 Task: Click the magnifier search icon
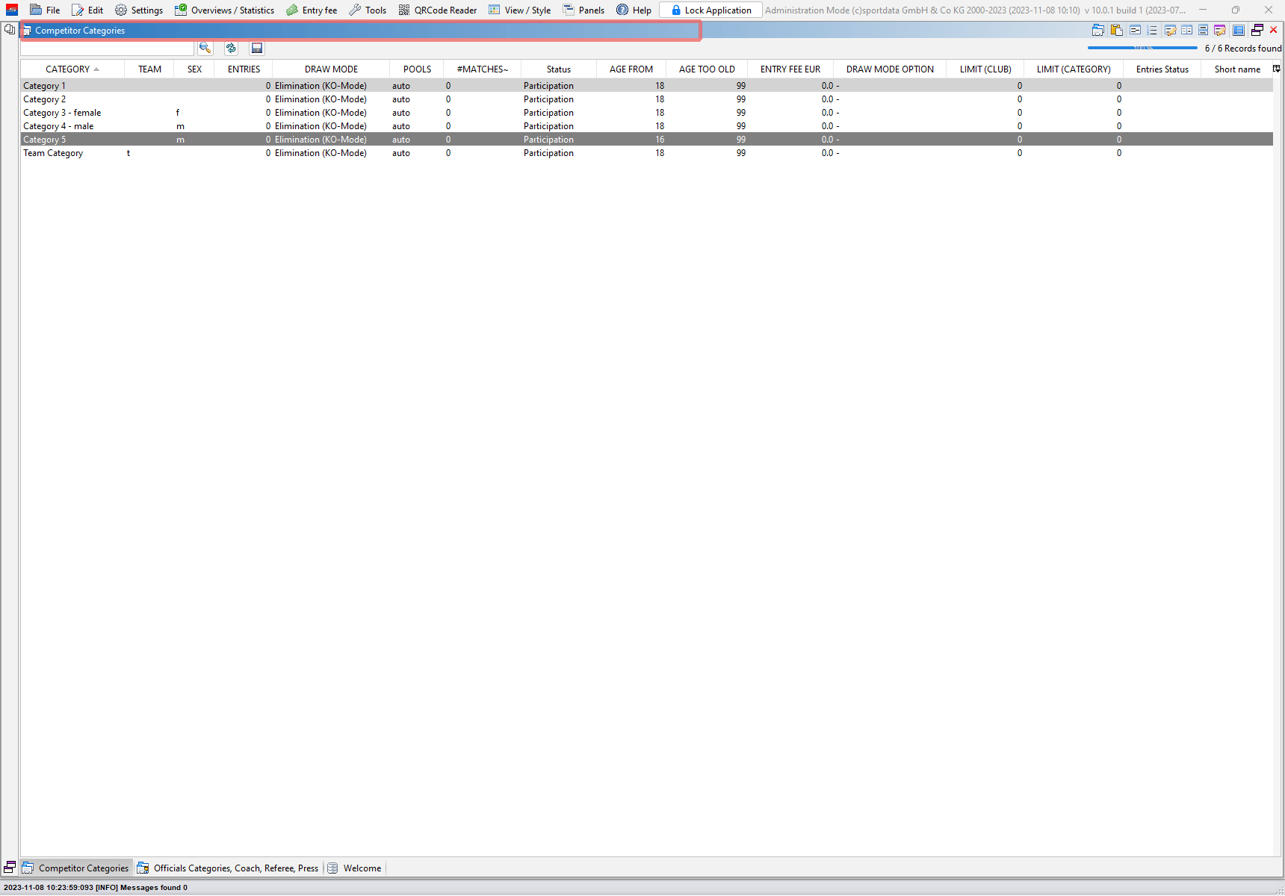205,49
